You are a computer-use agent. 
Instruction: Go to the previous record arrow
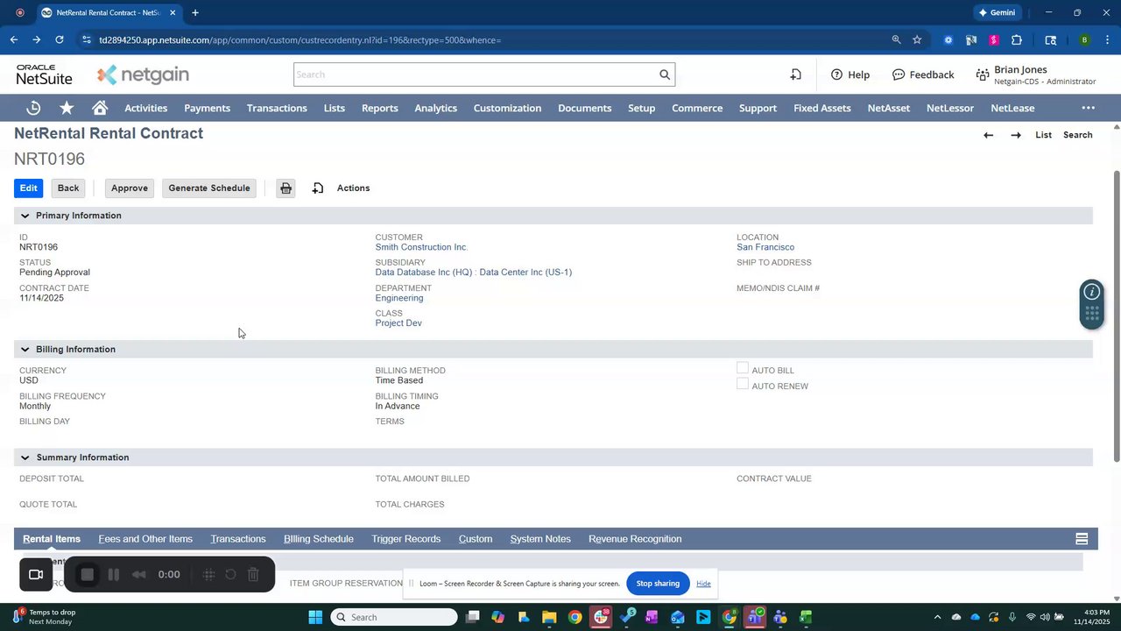pos(988,135)
